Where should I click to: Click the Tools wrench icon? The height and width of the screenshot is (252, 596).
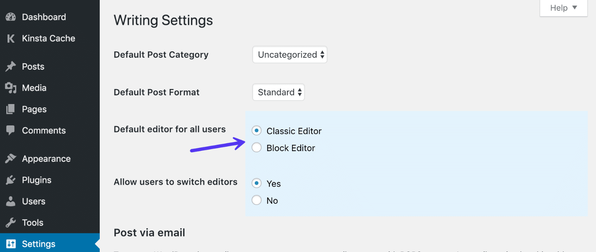pyautogui.click(x=10, y=222)
